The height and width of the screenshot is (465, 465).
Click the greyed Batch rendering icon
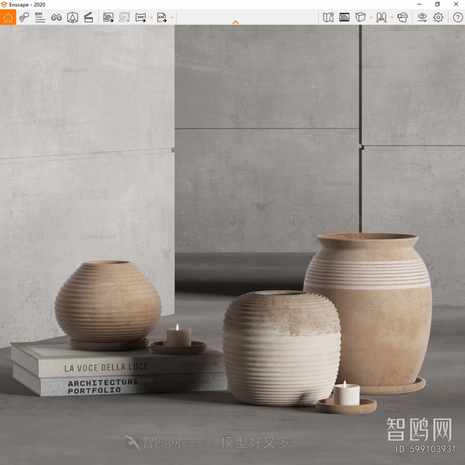125,17
